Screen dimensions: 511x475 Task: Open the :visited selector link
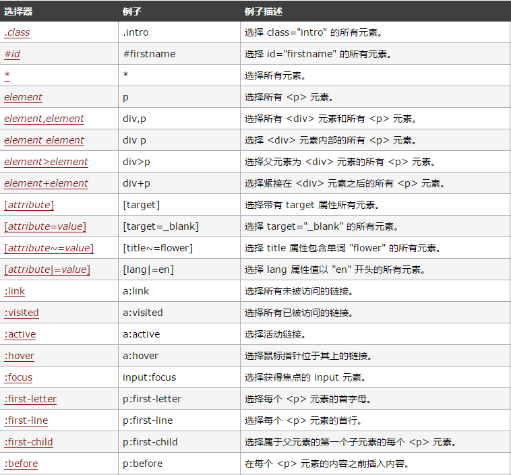point(22,313)
